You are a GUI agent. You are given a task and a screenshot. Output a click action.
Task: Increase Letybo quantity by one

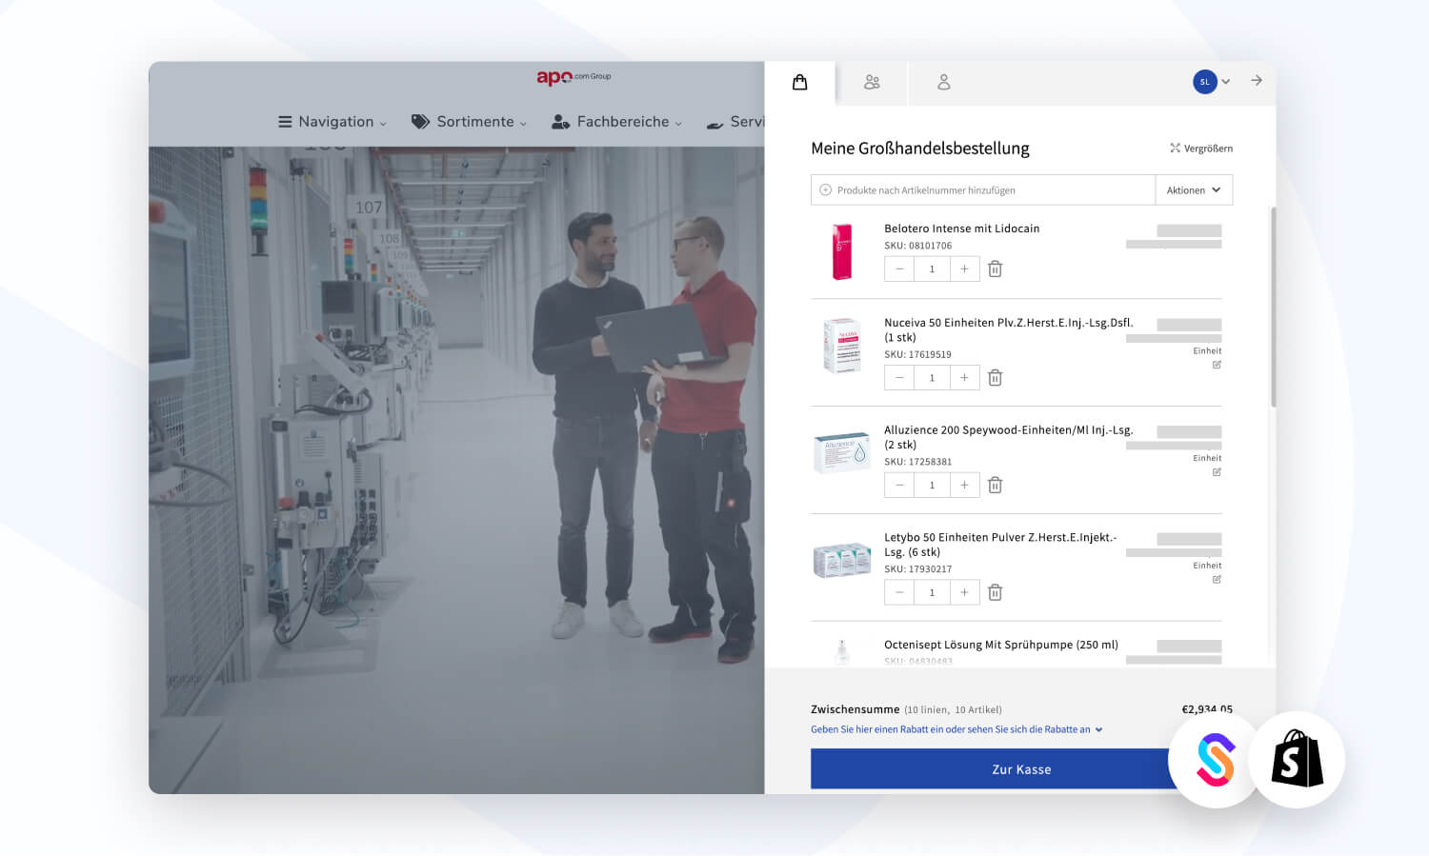pyautogui.click(x=964, y=593)
